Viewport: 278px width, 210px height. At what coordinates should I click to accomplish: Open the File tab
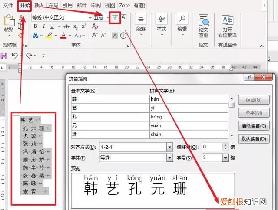(8, 5)
